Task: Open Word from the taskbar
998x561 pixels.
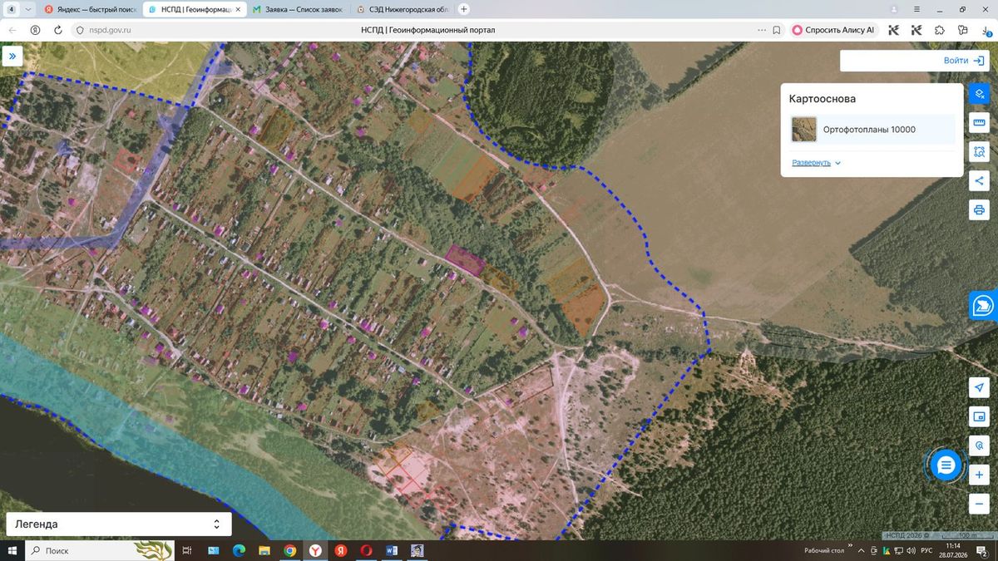Action: click(392, 550)
